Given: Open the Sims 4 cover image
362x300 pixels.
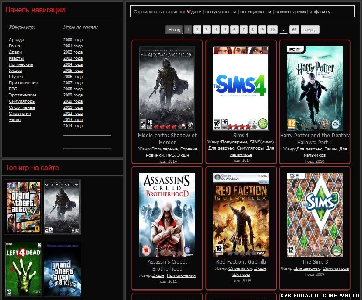Looking at the screenshot, I should click(241, 88).
